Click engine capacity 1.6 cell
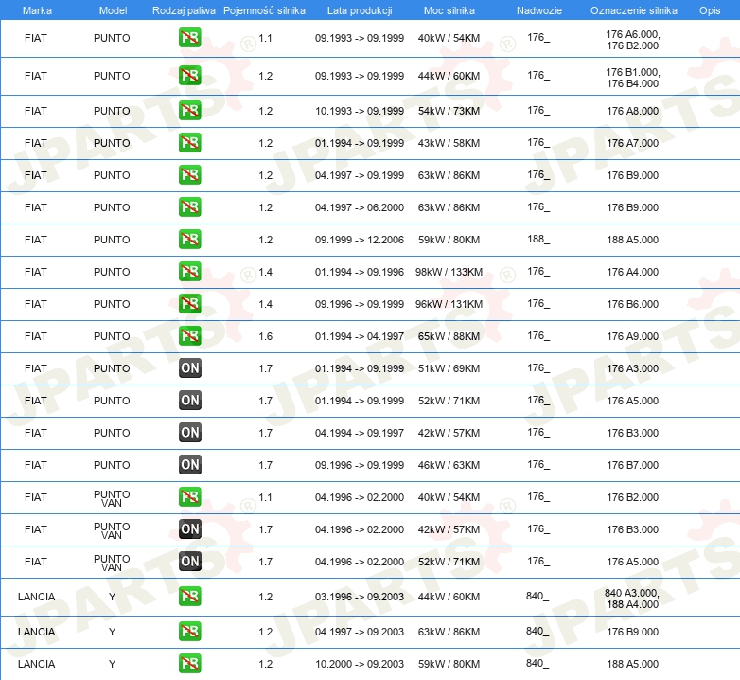This screenshot has height=680, width=740. click(265, 336)
